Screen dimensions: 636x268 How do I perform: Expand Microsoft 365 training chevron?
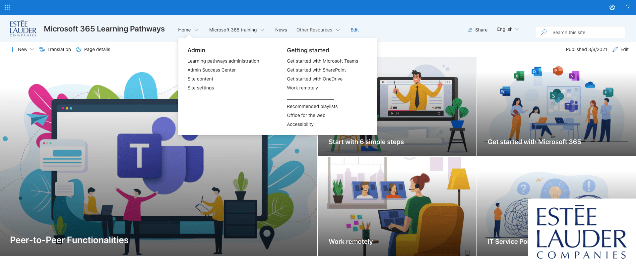click(262, 30)
